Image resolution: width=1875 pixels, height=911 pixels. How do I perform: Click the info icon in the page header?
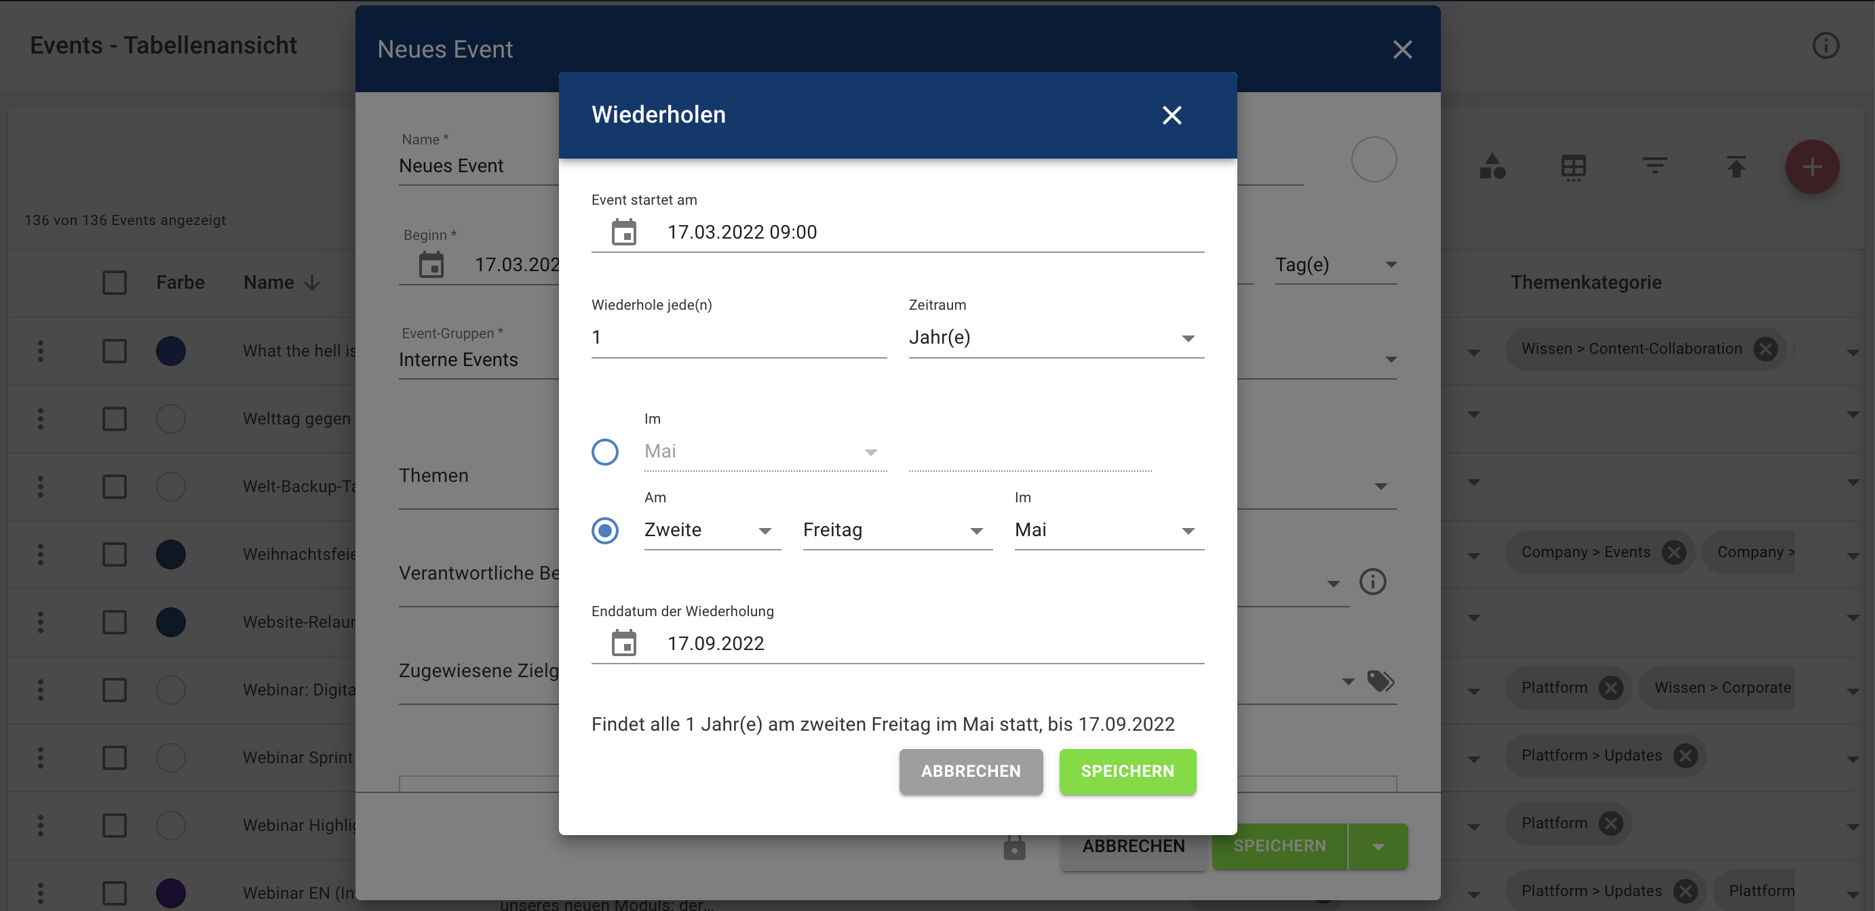coord(1825,46)
